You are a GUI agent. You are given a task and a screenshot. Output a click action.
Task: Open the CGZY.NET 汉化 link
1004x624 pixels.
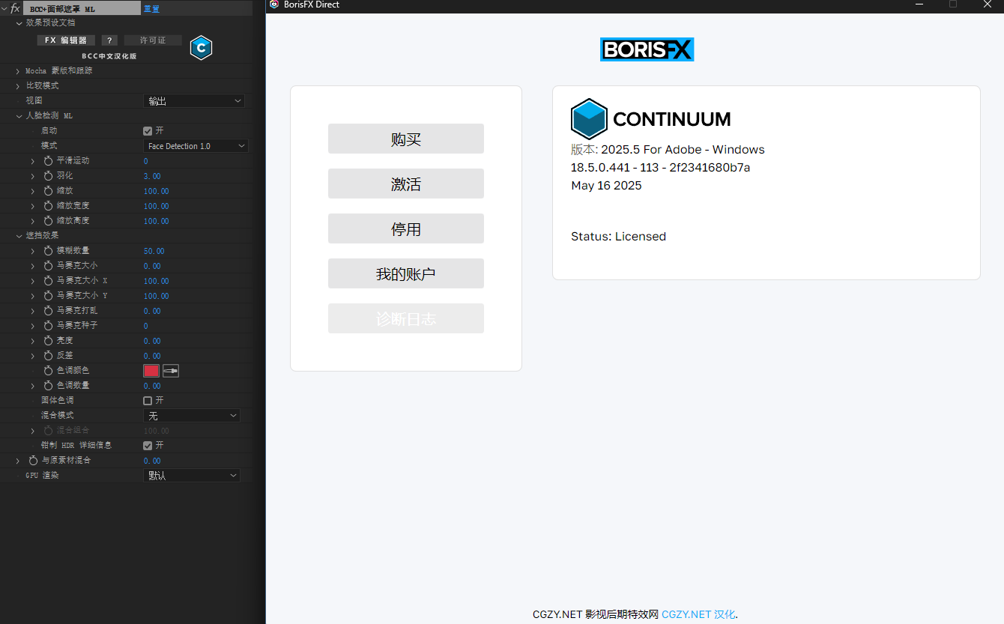click(698, 614)
